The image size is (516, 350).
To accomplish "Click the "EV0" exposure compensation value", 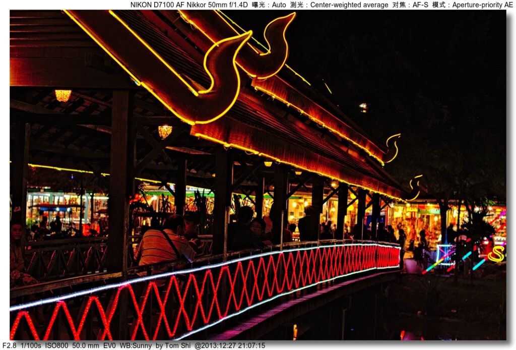I will point(109,346).
